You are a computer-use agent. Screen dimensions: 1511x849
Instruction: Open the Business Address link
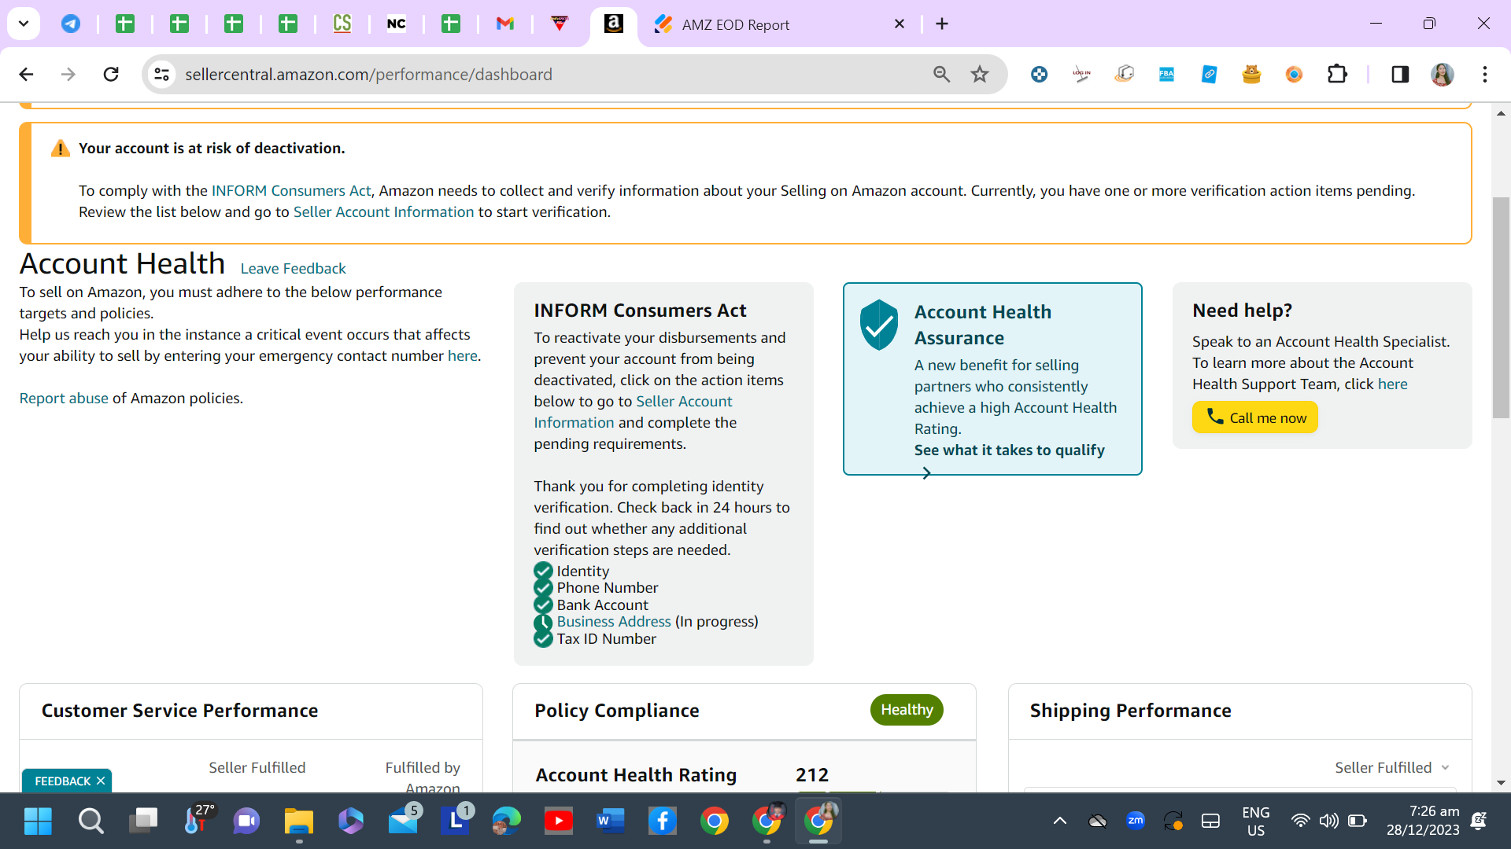click(x=614, y=622)
